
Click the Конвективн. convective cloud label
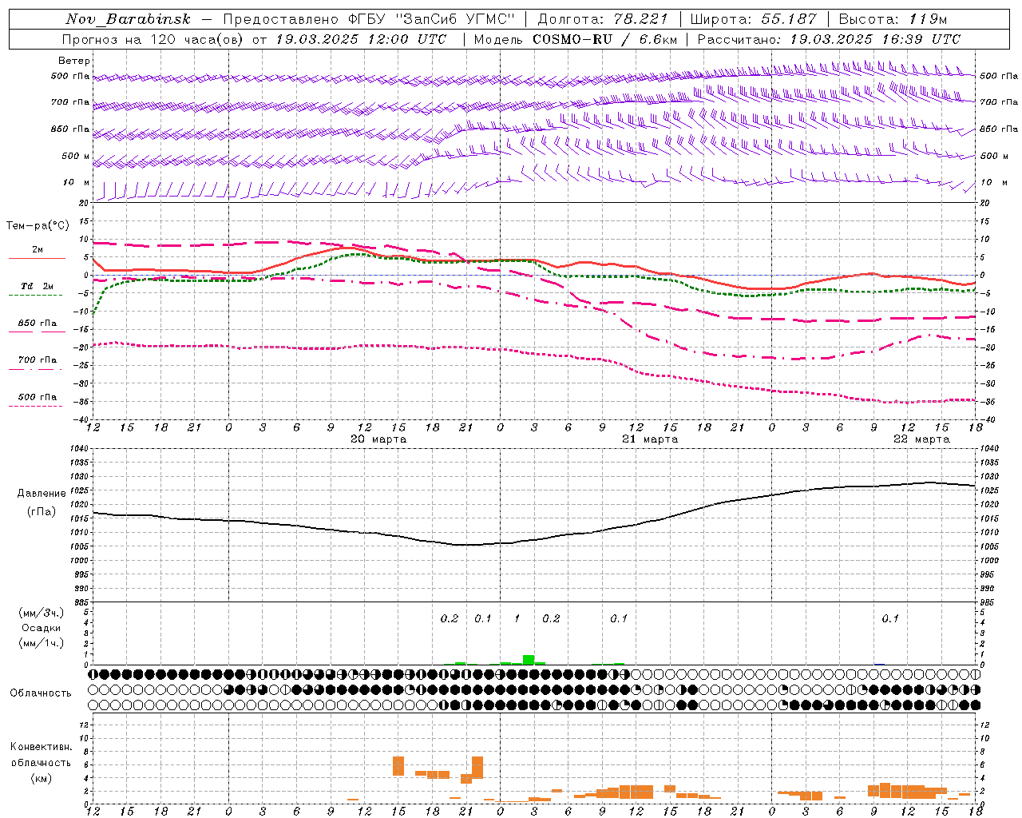coord(42,747)
